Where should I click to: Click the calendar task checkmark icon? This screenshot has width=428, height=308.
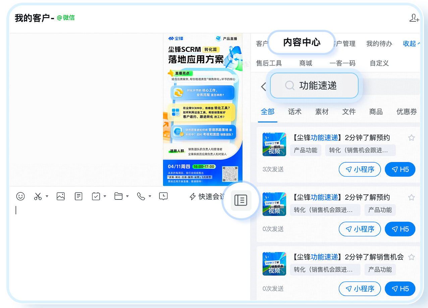(96, 197)
